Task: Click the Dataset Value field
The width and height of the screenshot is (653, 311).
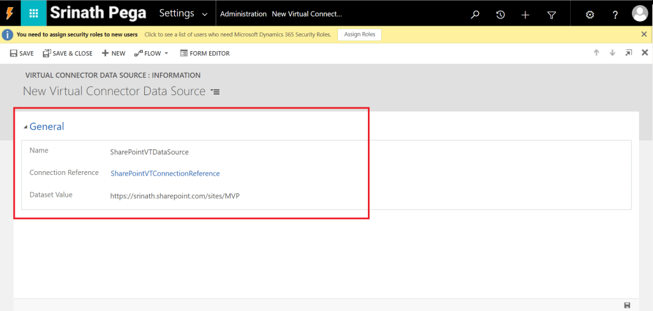Action: pos(175,195)
